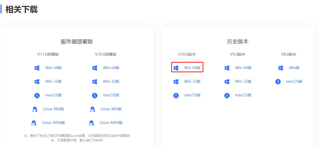Download V8.0版本 macOS版
322x147 pixels.
294,81
